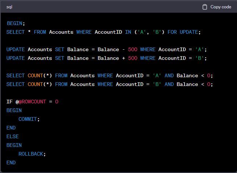Click the "@@ROWCOUNT" variable
The height and width of the screenshot is (173, 237).
point(31,102)
